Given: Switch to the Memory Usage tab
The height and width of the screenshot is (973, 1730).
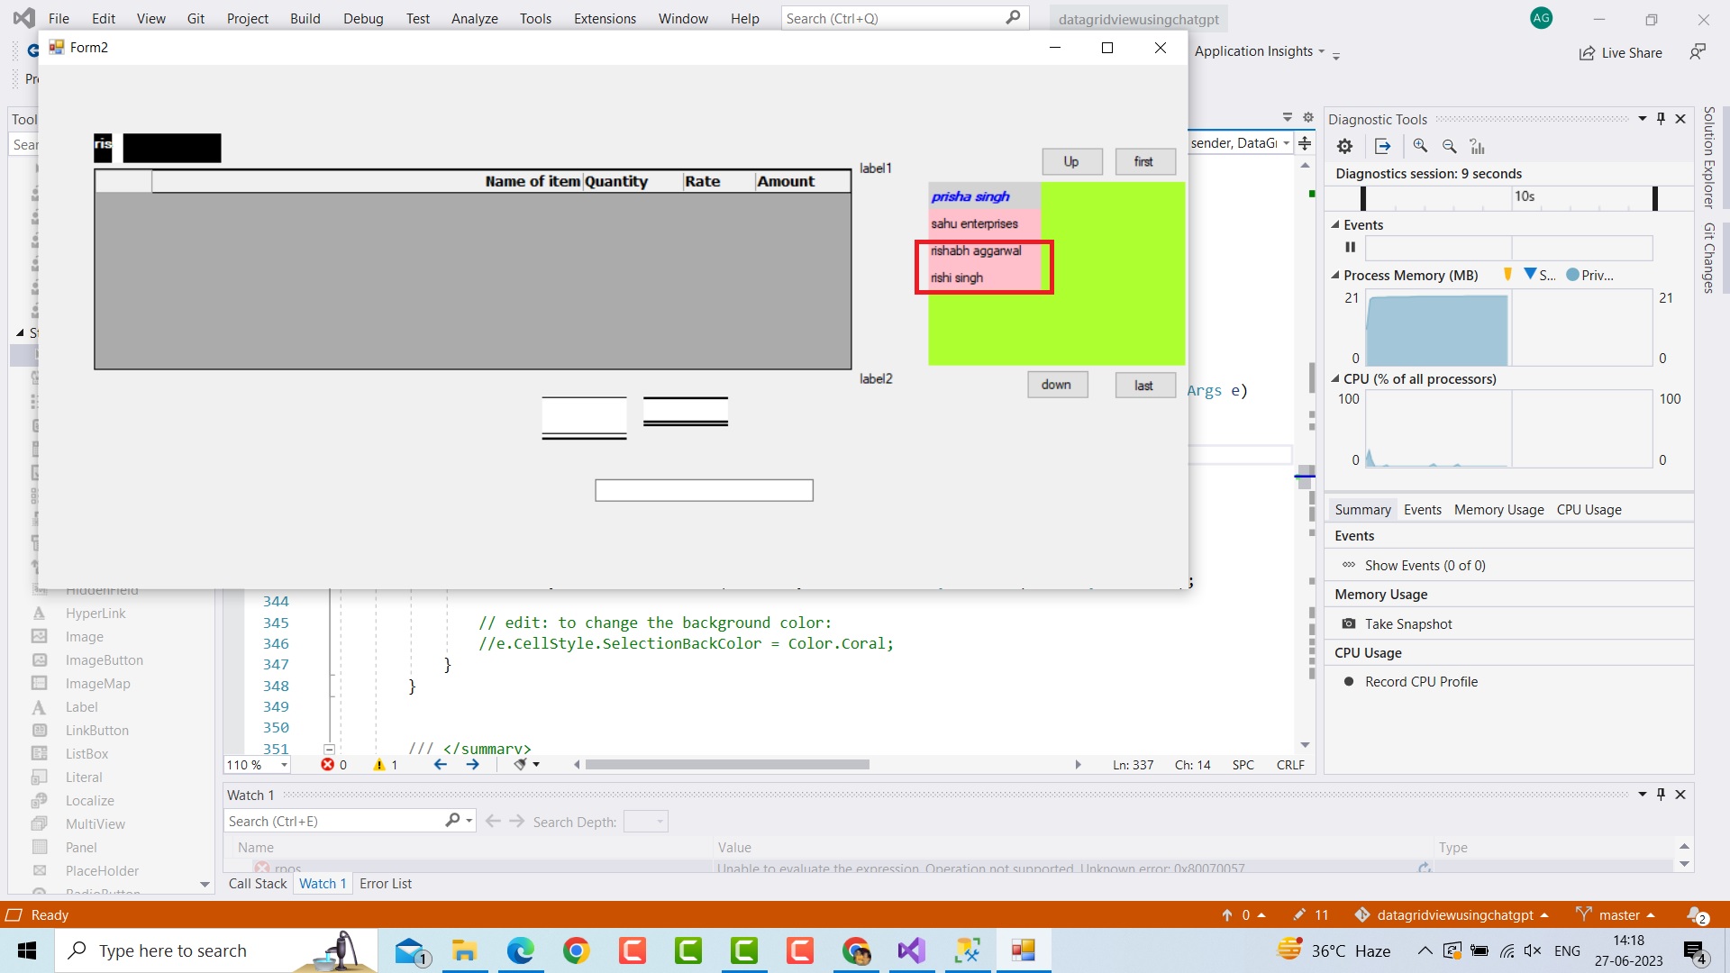Looking at the screenshot, I should [1498, 510].
